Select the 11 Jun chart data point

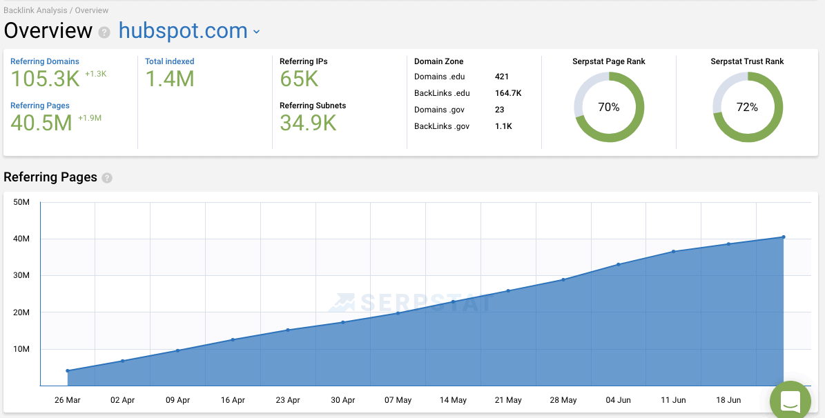(674, 251)
